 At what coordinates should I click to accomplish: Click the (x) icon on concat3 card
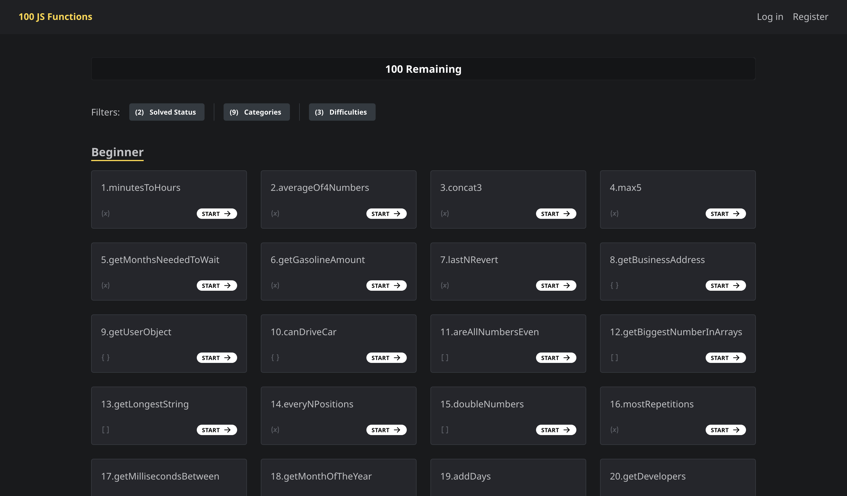click(x=445, y=214)
